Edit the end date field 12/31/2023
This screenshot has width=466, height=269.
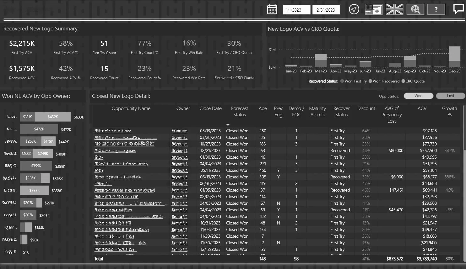[326, 10]
